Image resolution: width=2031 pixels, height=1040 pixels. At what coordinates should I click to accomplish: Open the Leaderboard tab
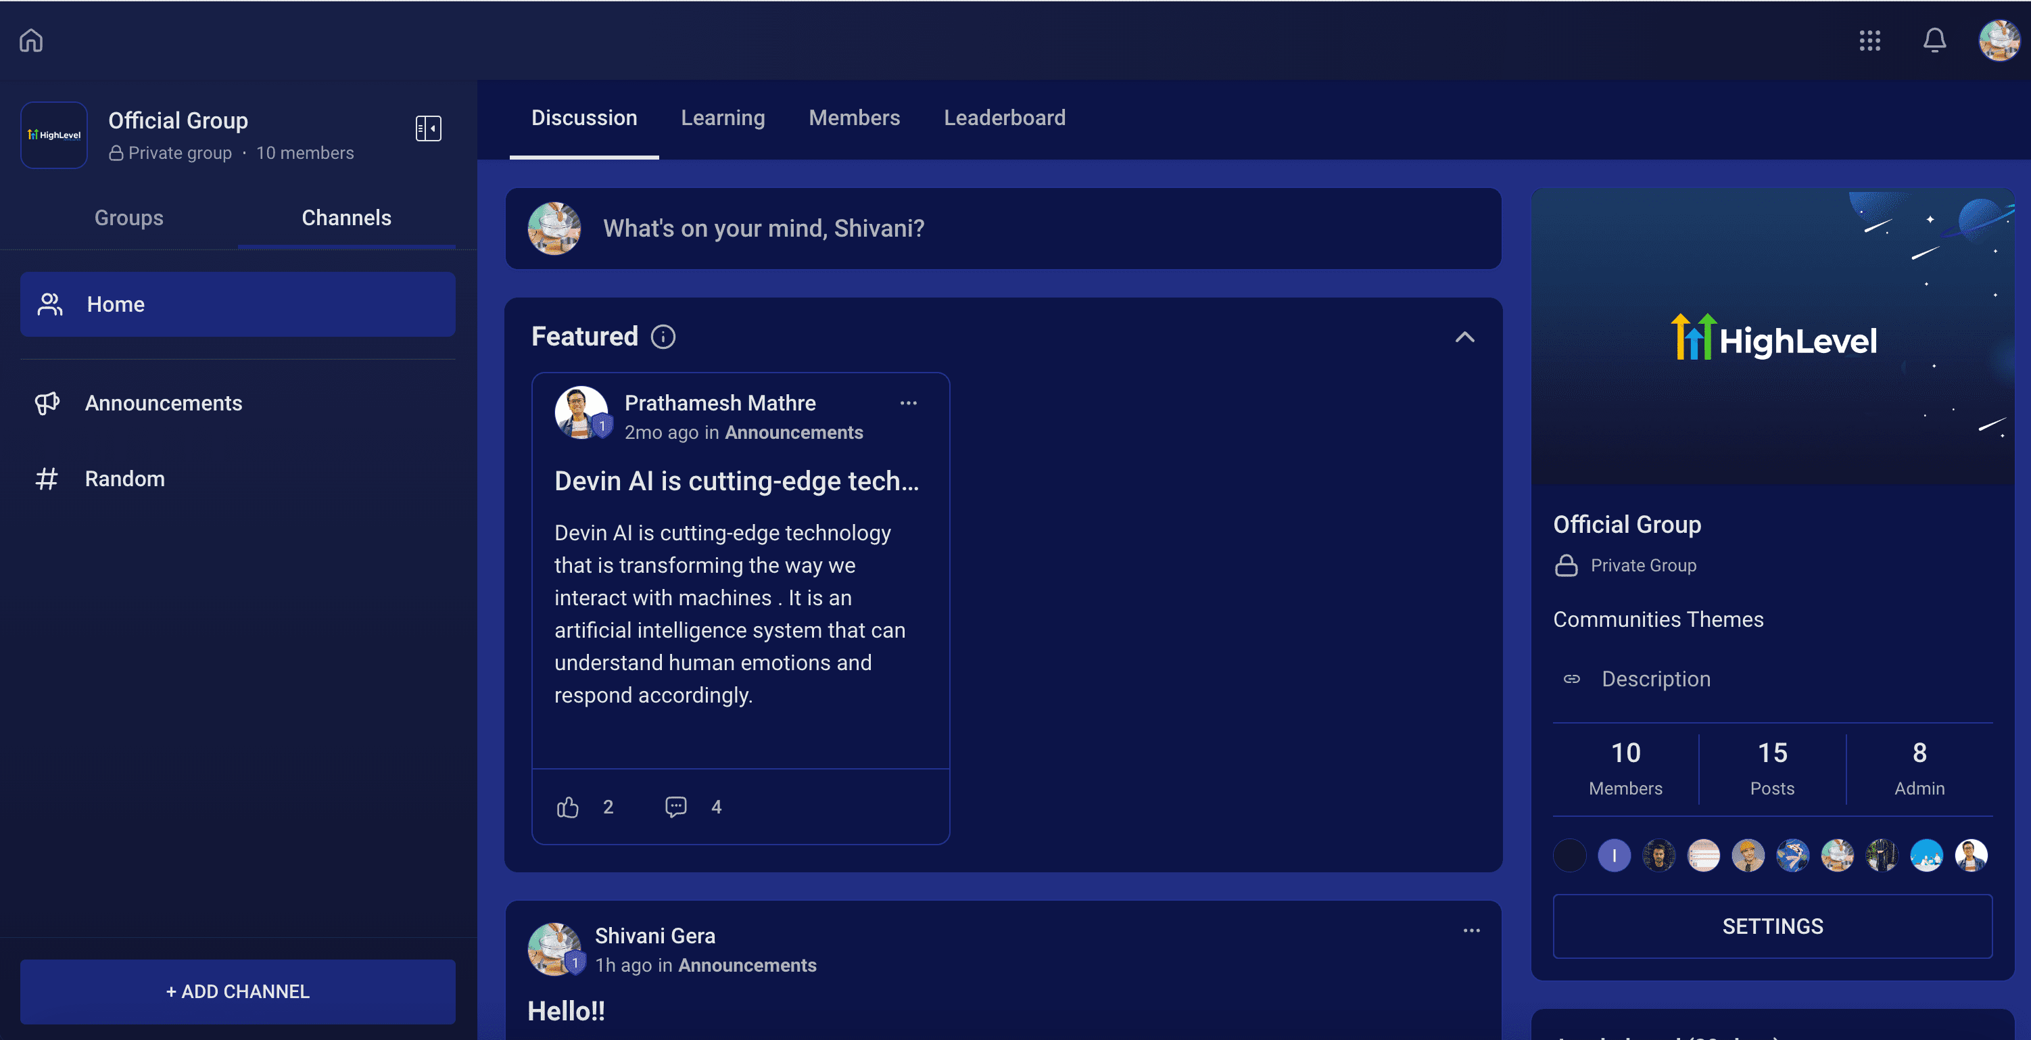1005,118
